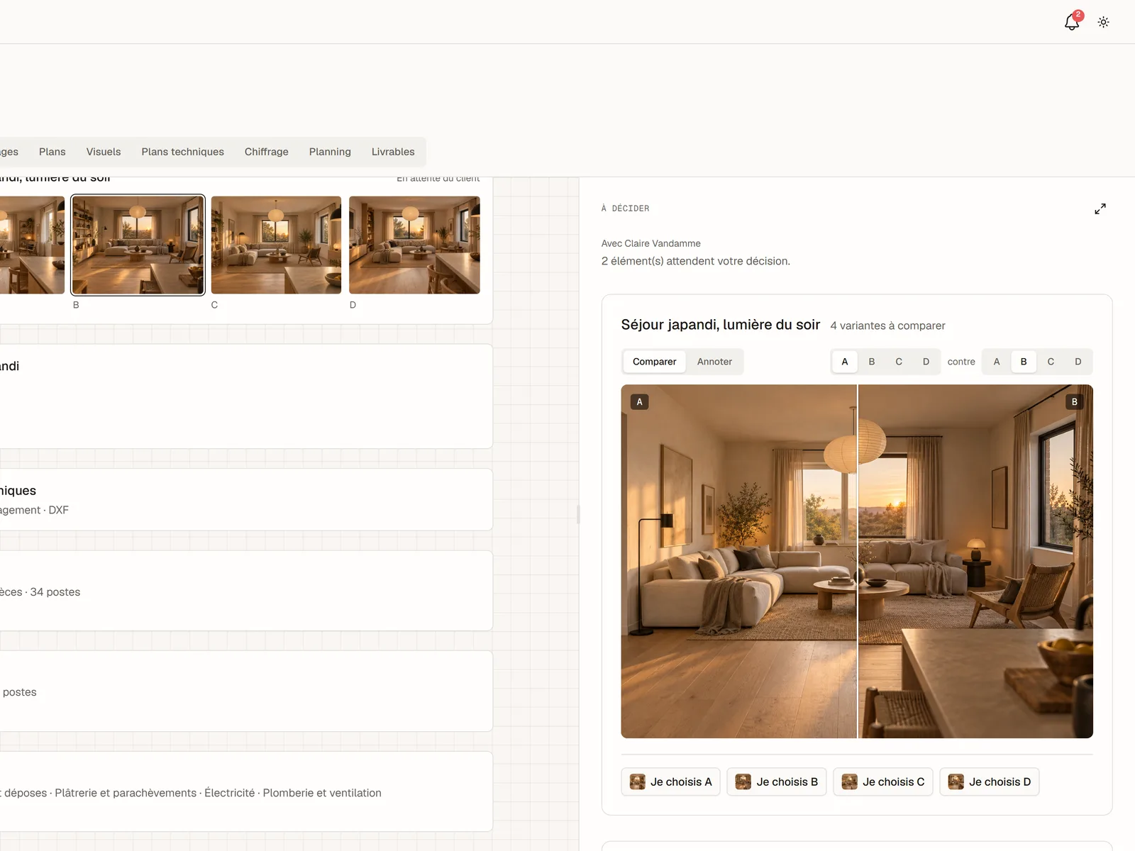Click the '4 variantes à comparer' text
Screen dimensions: 1135x851
[887, 326]
